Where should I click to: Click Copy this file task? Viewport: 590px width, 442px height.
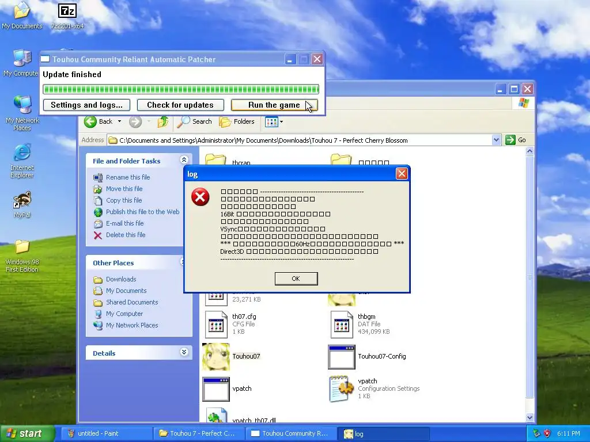(x=124, y=200)
